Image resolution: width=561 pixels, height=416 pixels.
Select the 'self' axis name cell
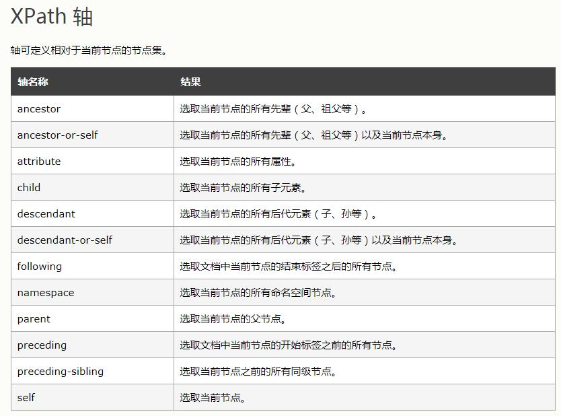click(92, 397)
